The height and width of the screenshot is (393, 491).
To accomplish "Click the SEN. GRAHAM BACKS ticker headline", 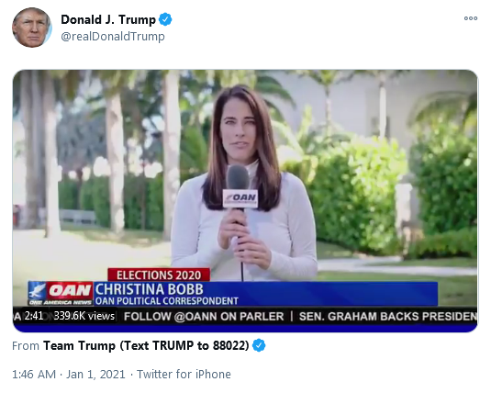I will [388, 316].
